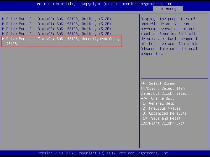The image size is (210, 157).
Task: Click the triangle icon before drive 3:01:03
Action: [x=3, y=34]
